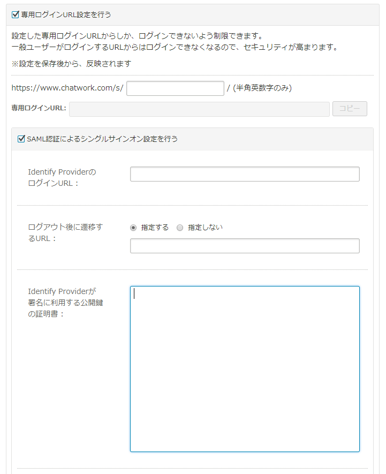Click the 一般ユーザーがログインするURL description line
Image resolution: width=386 pixels, height=474 pixels.
coord(175,48)
